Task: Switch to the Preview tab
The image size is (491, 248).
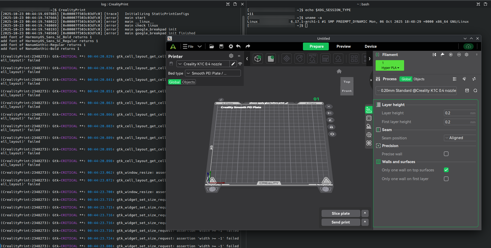Action: tap(343, 46)
